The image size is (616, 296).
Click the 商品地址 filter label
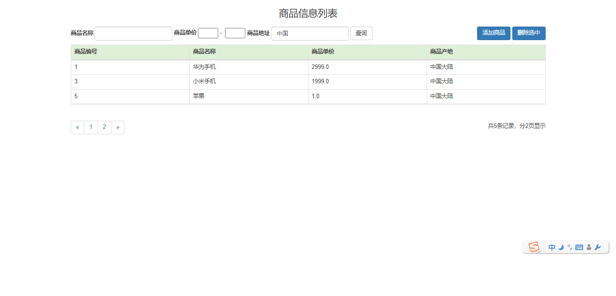[258, 33]
